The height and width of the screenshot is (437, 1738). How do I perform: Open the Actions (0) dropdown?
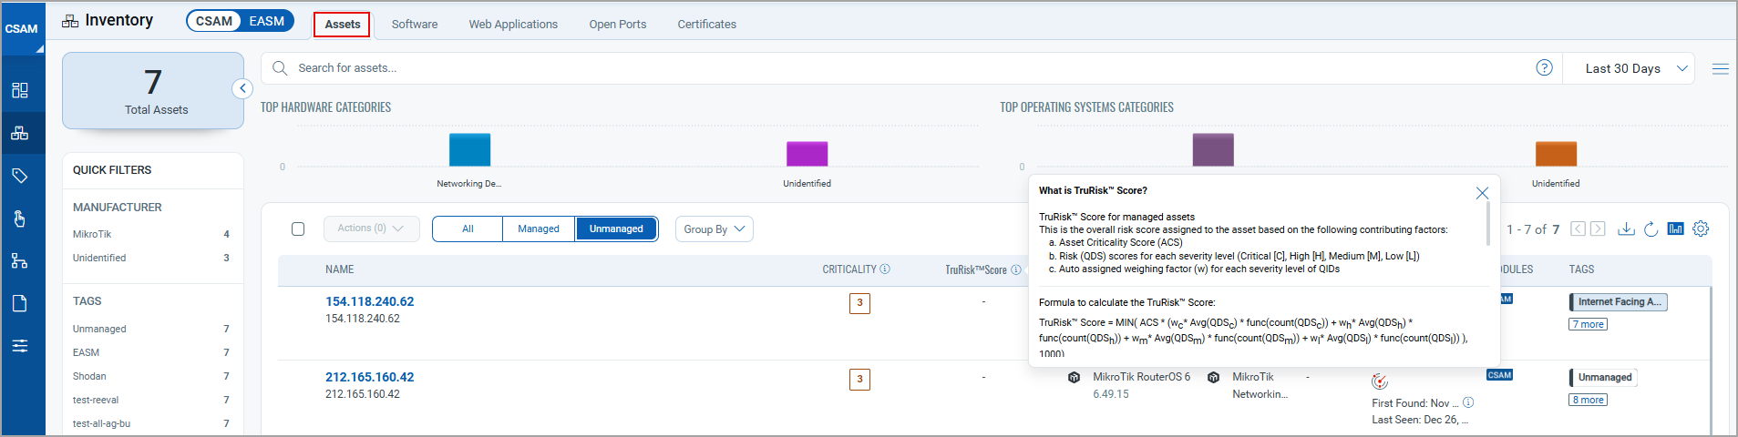pos(371,229)
